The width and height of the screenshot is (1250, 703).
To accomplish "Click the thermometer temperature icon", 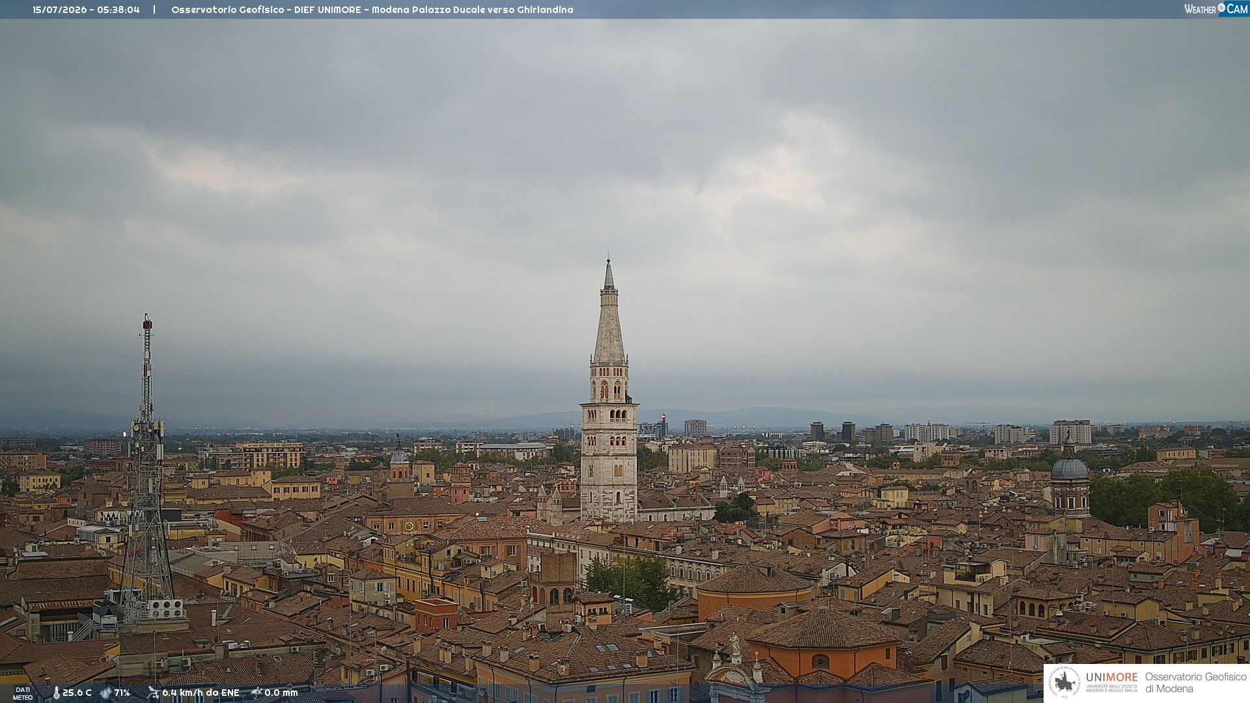I will 56,693.
